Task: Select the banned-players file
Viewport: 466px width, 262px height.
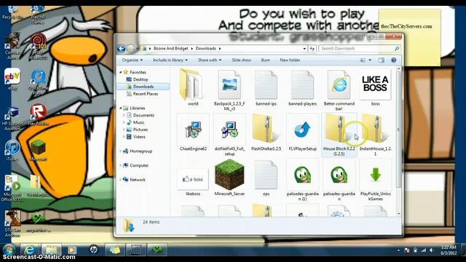Action: (302, 87)
